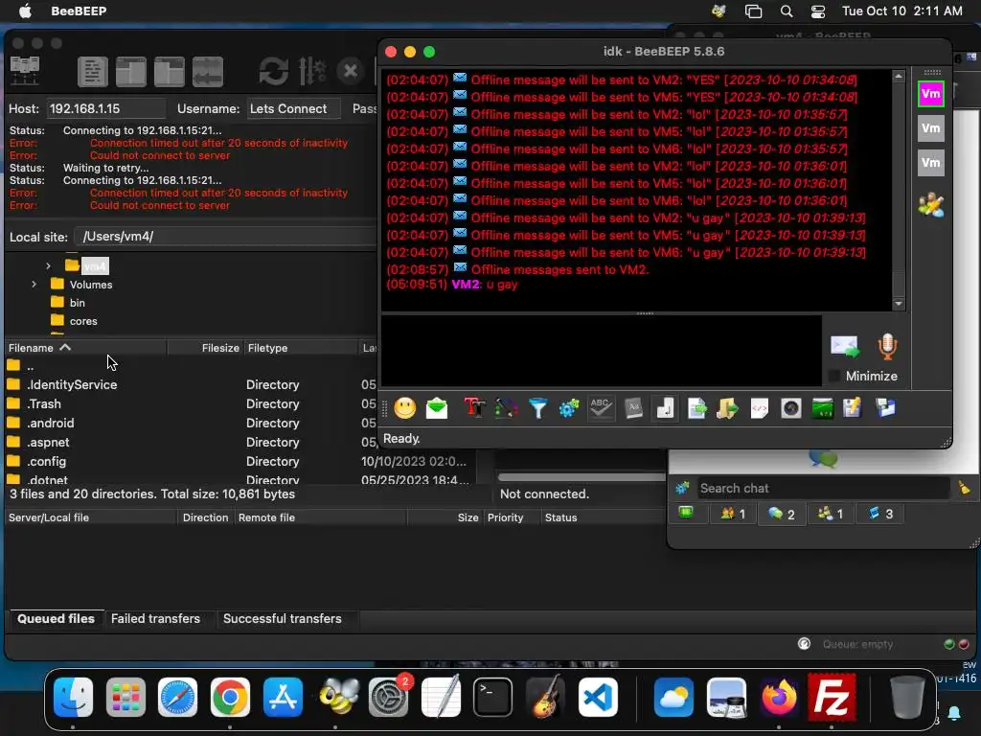Open the Failed transfers tab
Viewport: 981px width, 736px height.
(156, 619)
